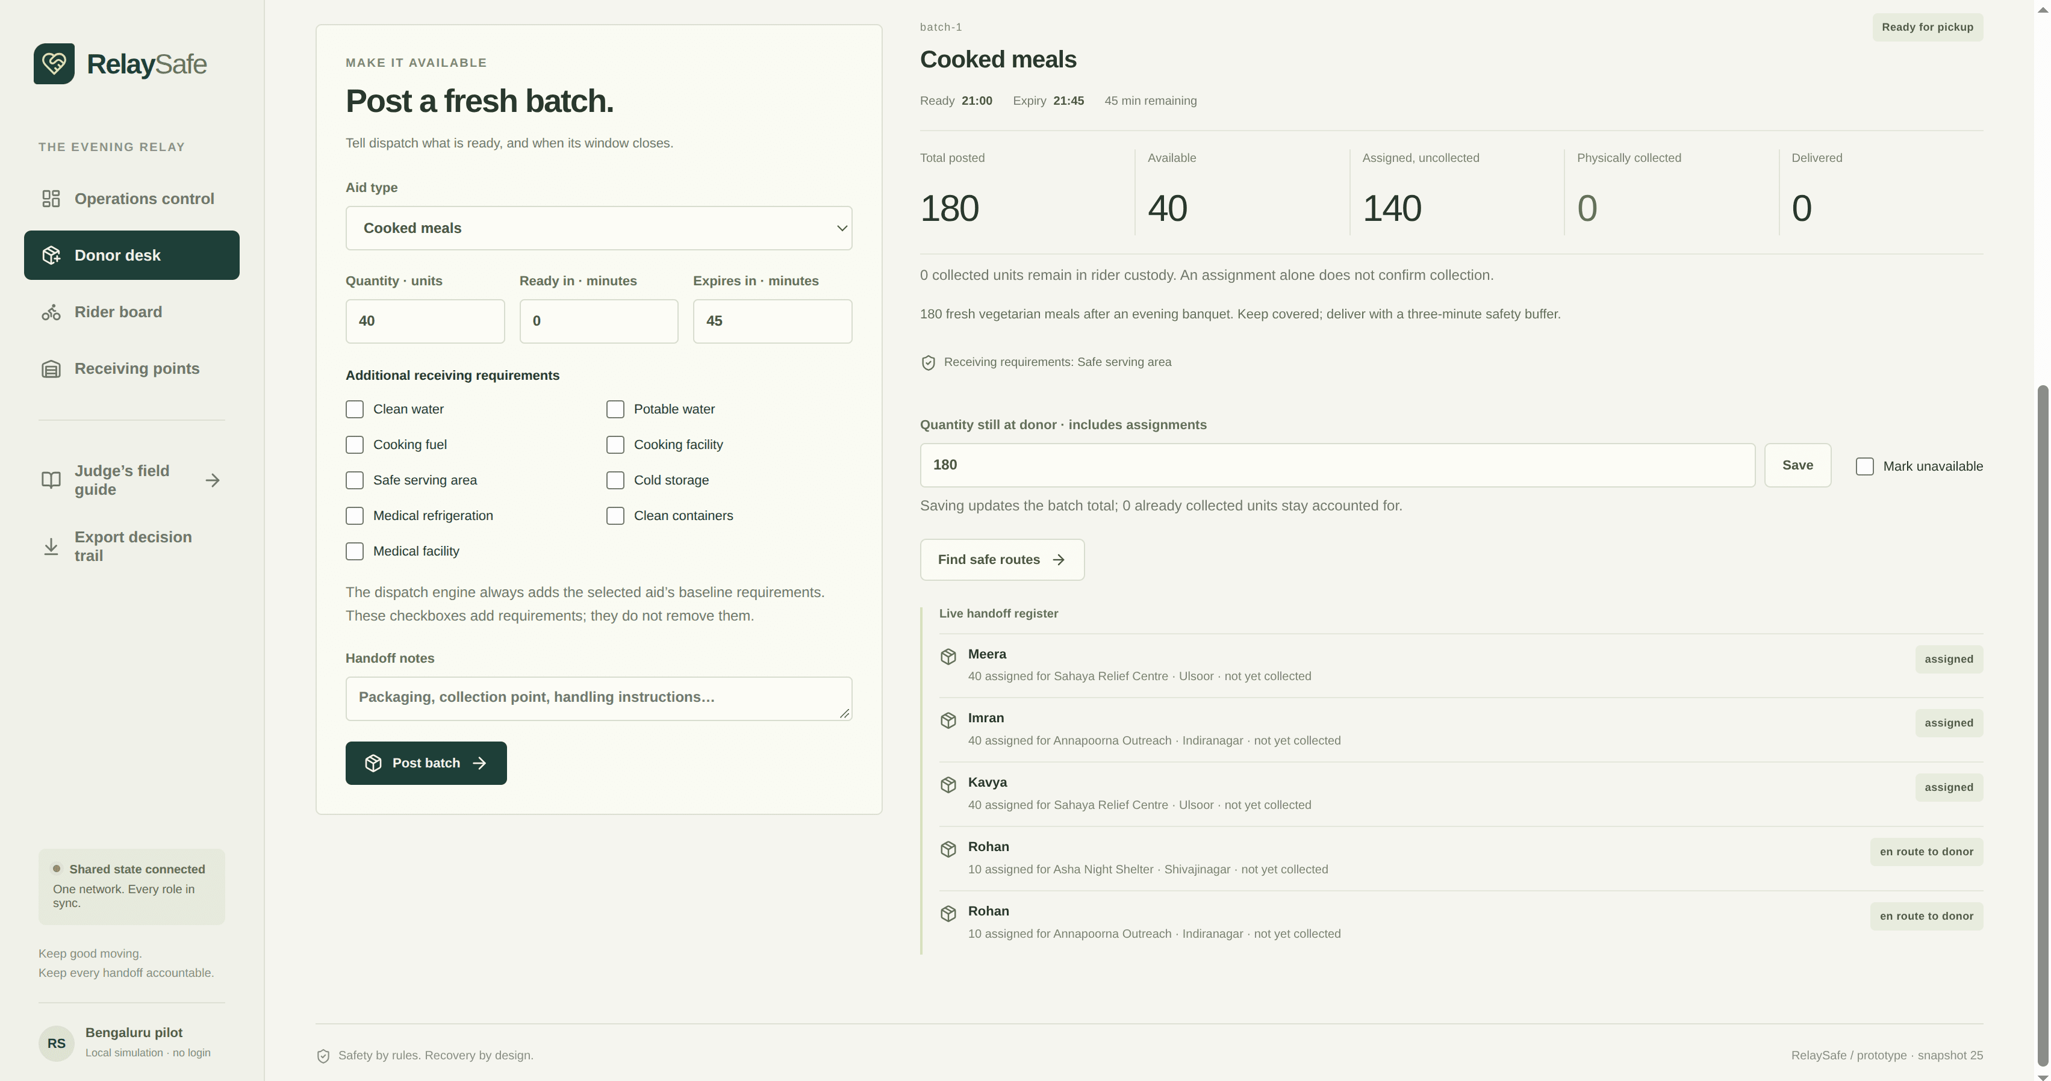Focus the Quantity units field
Screen dimensions: 2051x1081
(x=425, y=321)
